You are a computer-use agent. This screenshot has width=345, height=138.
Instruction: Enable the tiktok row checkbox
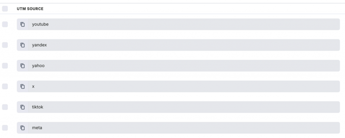click(5, 107)
